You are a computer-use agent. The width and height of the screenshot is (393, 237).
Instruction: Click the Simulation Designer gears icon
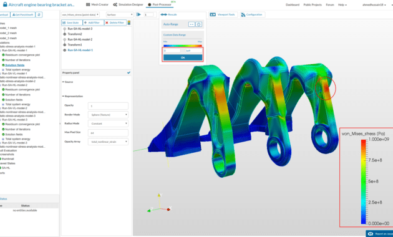point(115,4)
